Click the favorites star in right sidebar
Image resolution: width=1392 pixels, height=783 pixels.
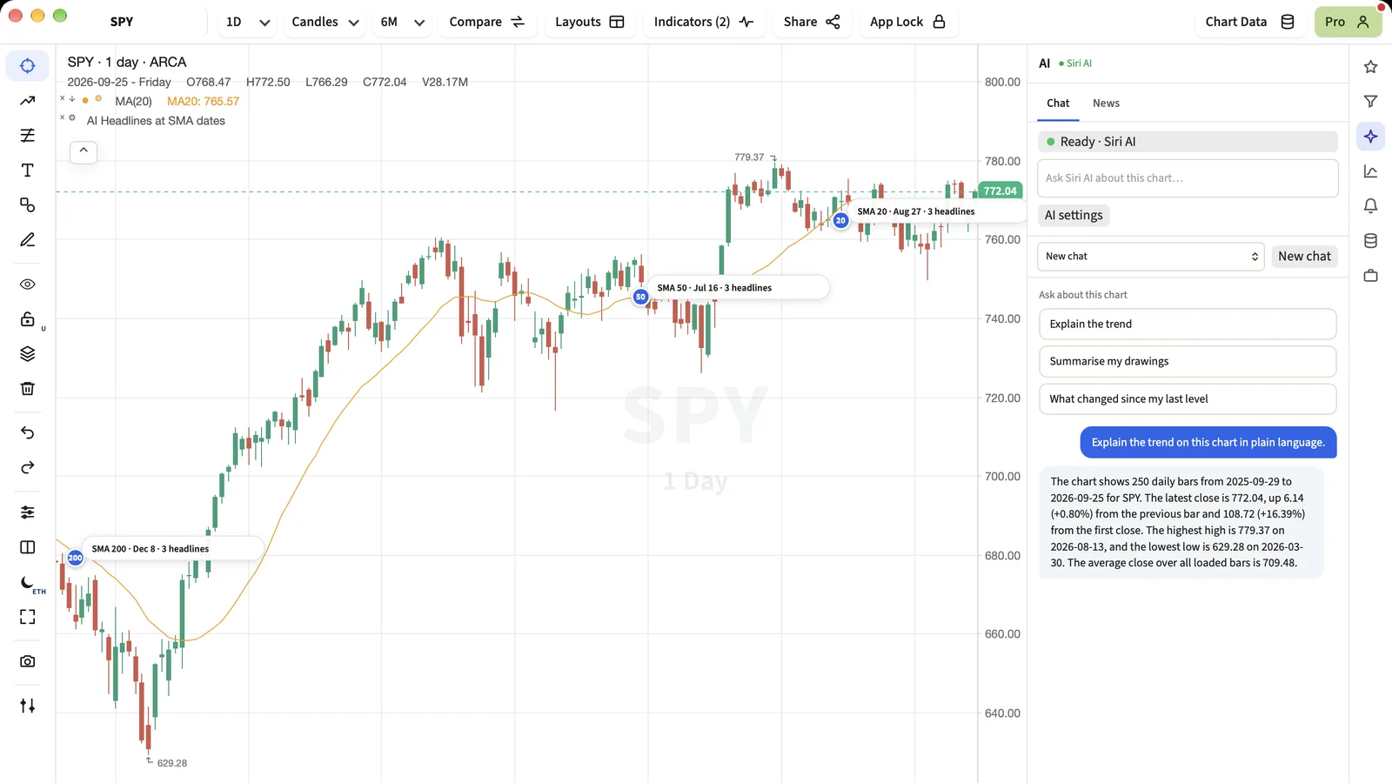click(x=1370, y=67)
